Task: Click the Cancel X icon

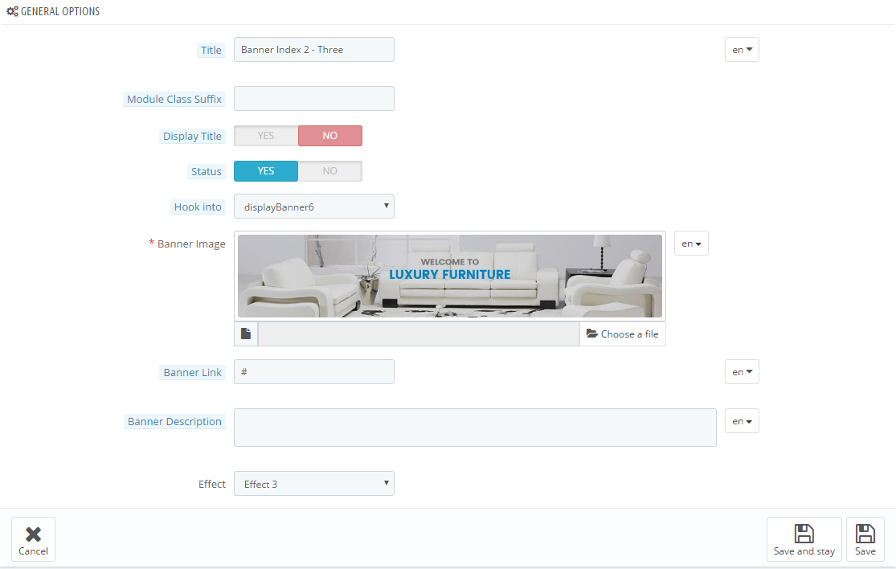Action: click(x=33, y=534)
